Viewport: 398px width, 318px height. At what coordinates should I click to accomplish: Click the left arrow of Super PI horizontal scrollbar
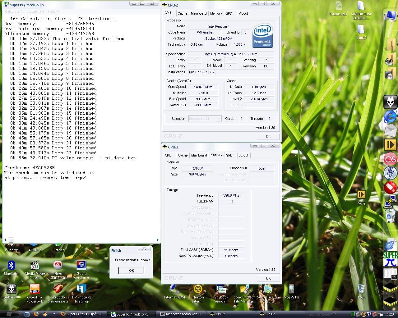[5, 240]
